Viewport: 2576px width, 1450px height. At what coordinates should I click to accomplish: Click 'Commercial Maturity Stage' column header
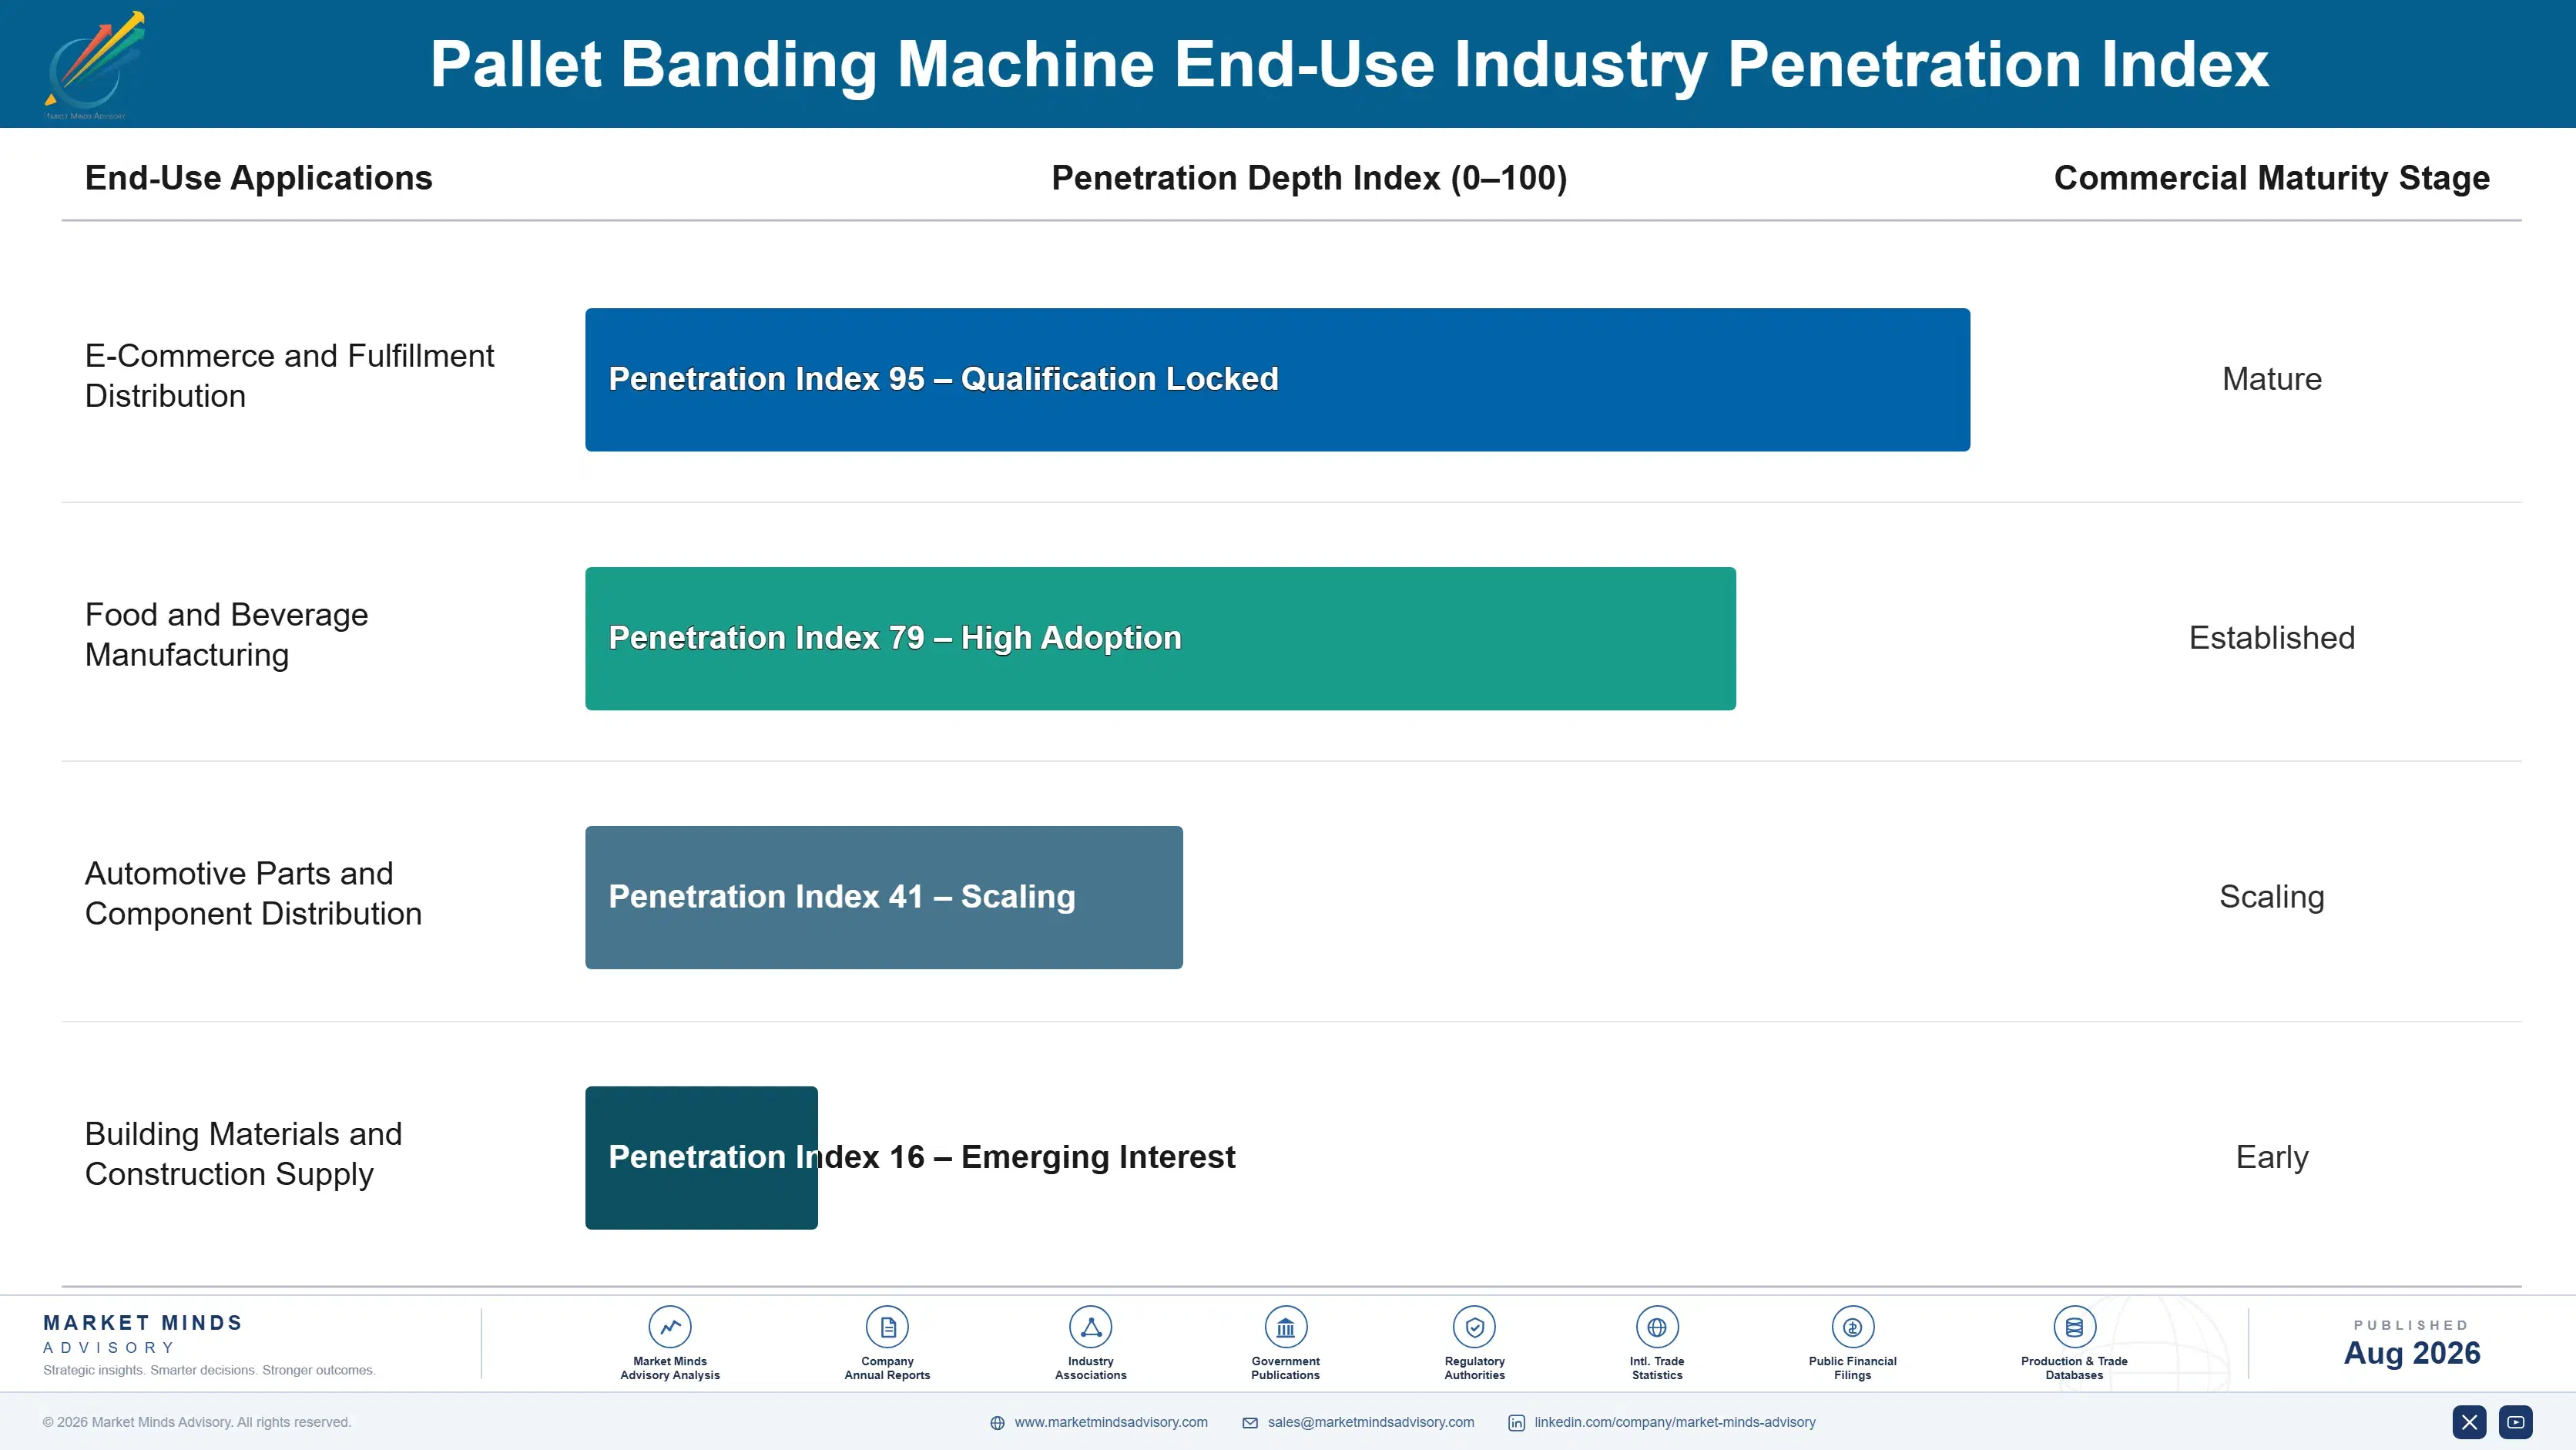(2271, 178)
